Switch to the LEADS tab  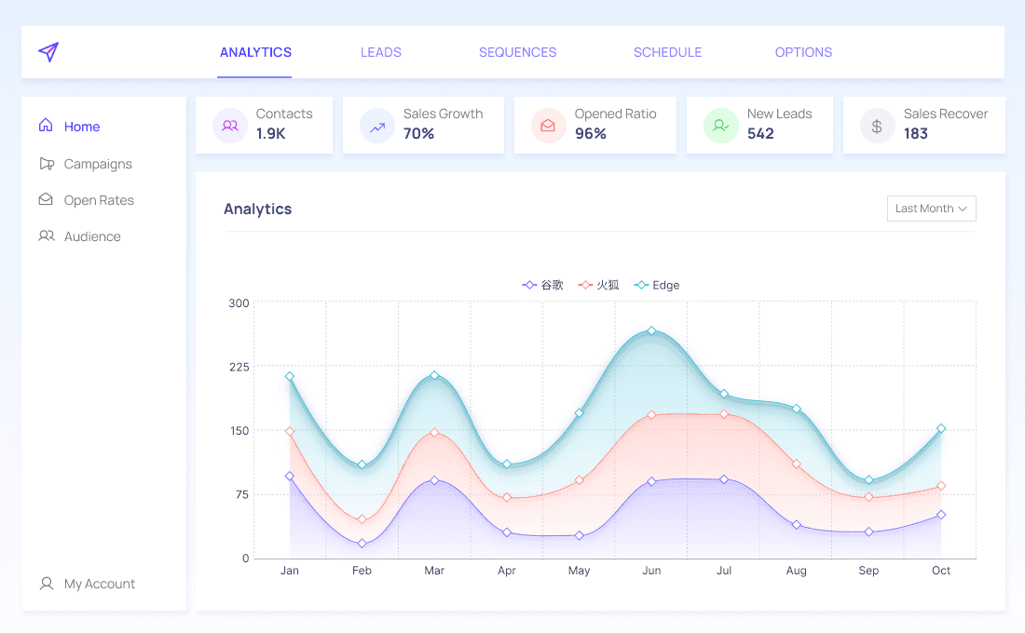380,52
